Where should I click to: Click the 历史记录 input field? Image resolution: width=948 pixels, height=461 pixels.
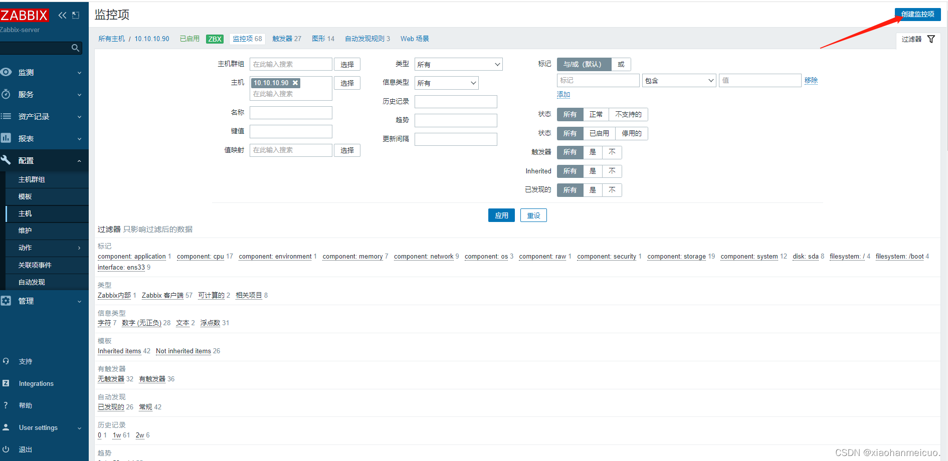tap(456, 102)
